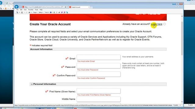The image size is (195, 109).
Task: Open the Help menu
Action: tap(41, 10)
